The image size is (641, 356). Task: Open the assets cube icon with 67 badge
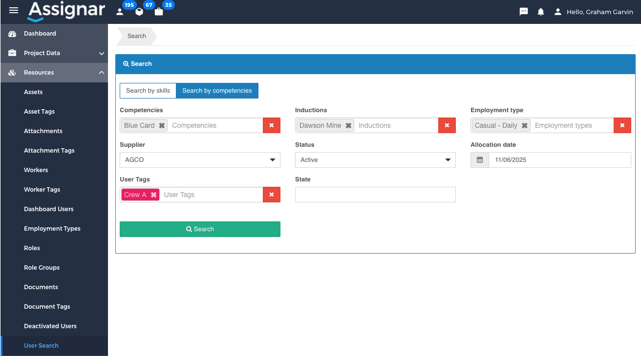[x=139, y=12]
